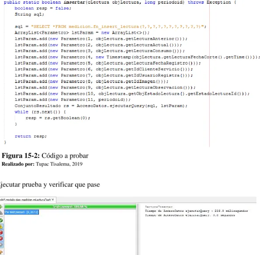This screenshot has height=255, width=260.
Task: Click the ejecutarQuery segundos output line
Action: (190, 215)
